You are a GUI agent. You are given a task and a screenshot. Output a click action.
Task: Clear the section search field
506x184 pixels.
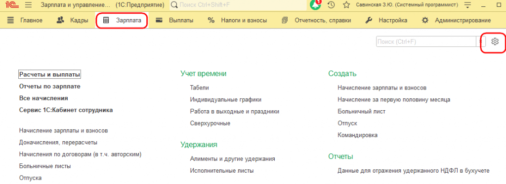tap(481, 42)
